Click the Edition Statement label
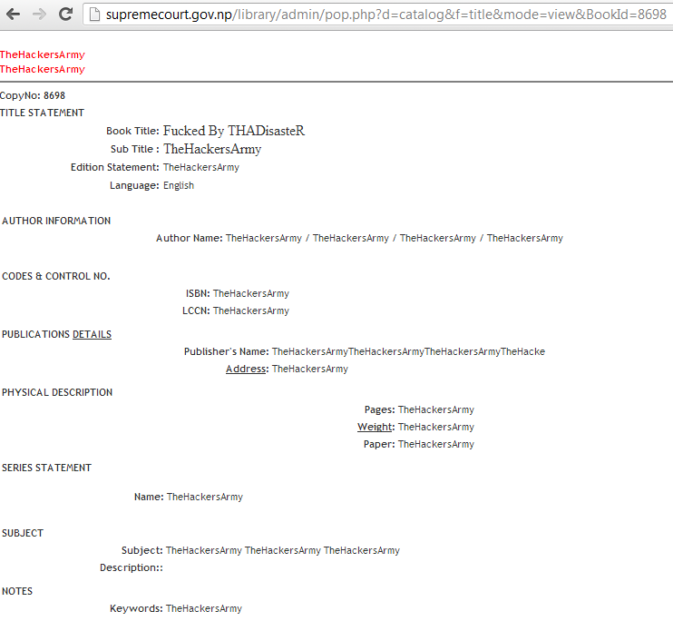The width and height of the screenshot is (673, 621). [115, 167]
